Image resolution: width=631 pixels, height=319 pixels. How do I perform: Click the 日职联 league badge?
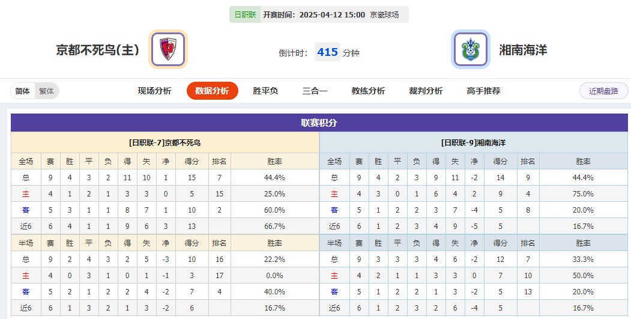pyautogui.click(x=244, y=14)
